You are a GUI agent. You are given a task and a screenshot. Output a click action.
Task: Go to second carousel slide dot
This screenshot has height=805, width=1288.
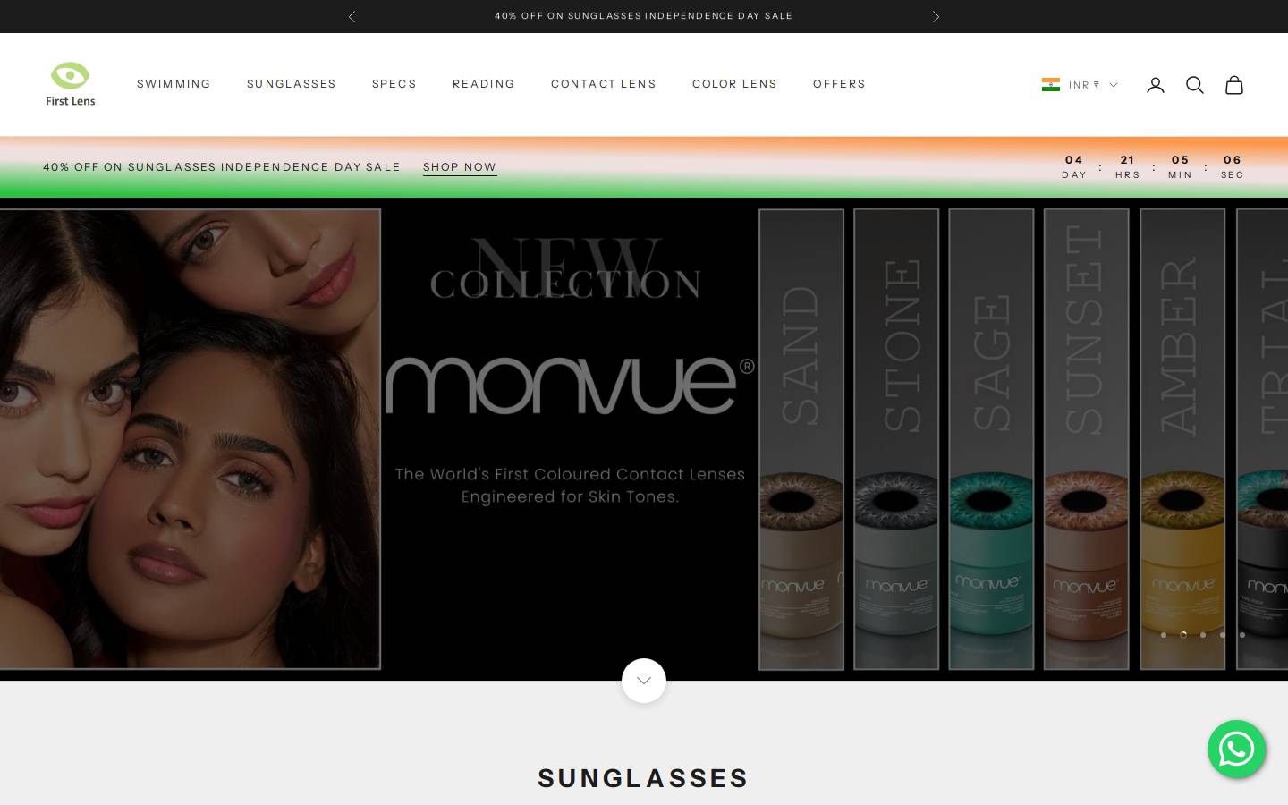[1183, 635]
